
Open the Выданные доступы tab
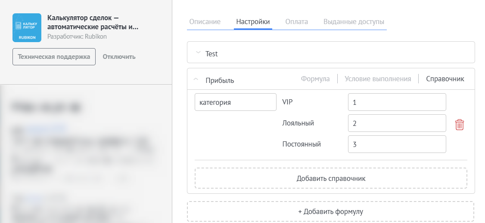pos(354,22)
